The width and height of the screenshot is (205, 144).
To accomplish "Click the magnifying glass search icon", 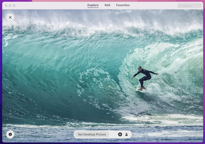I will pos(180,6).
